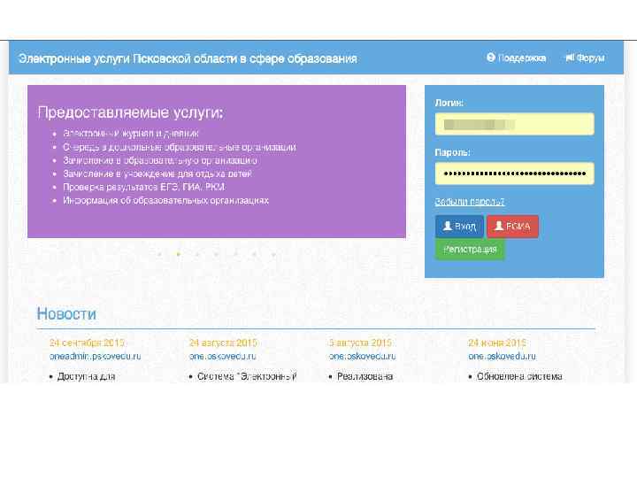Viewport: 637px width, 478px height.
Task: Click the red ЕСИА login button
Action: (x=512, y=227)
